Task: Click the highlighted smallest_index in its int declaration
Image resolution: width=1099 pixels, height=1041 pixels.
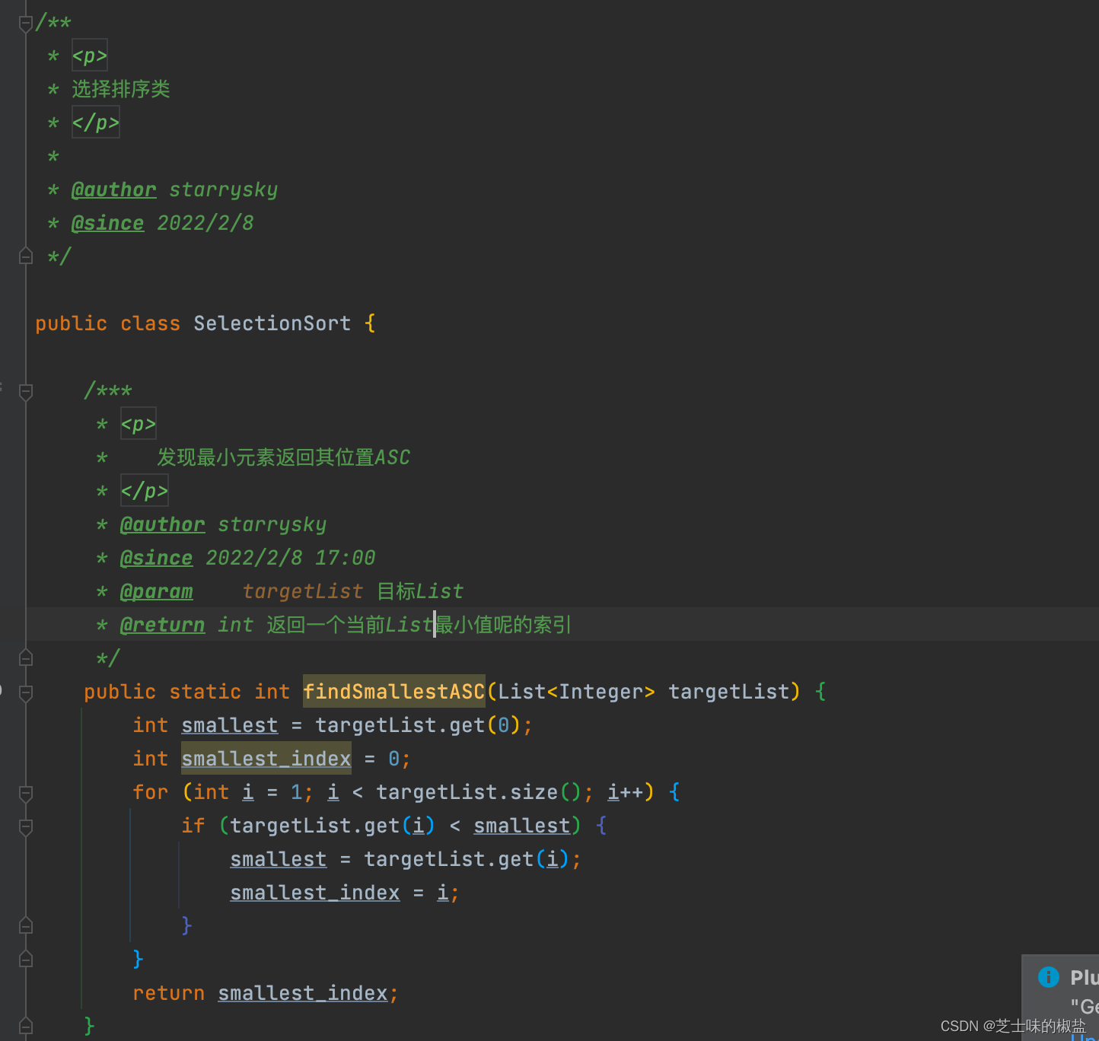Action: pos(266,759)
